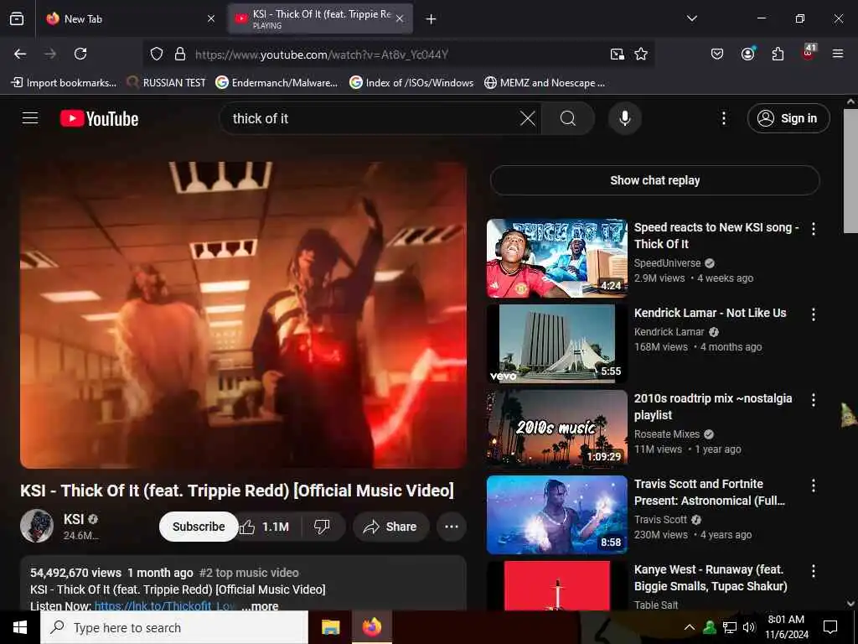The image size is (858, 644).
Task: Open MEMZ and Noescape bookmark
Action: coord(545,83)
